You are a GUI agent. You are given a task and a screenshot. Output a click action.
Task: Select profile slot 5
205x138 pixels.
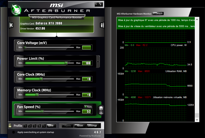44,126
